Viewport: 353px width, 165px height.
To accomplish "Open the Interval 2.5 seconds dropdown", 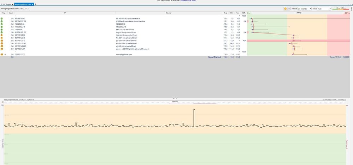I will coord(304,8).
